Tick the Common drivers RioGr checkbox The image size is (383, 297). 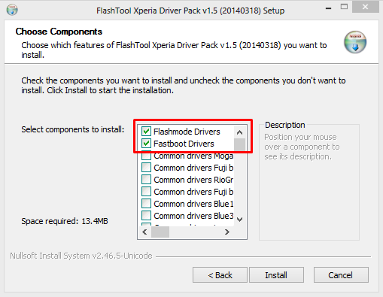pos(146,180)
